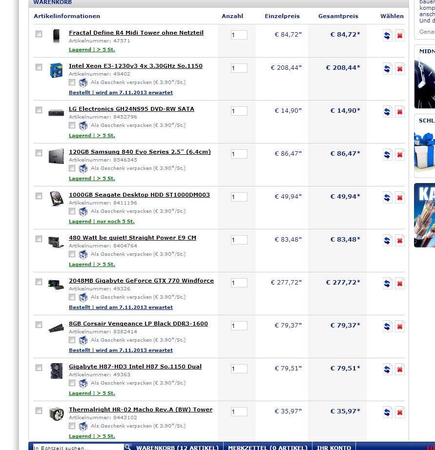The width and height of the screenshot is (435, 450).
Task: Remove Fractal Define R4 from cart
Action: click(x=400, y=36)
